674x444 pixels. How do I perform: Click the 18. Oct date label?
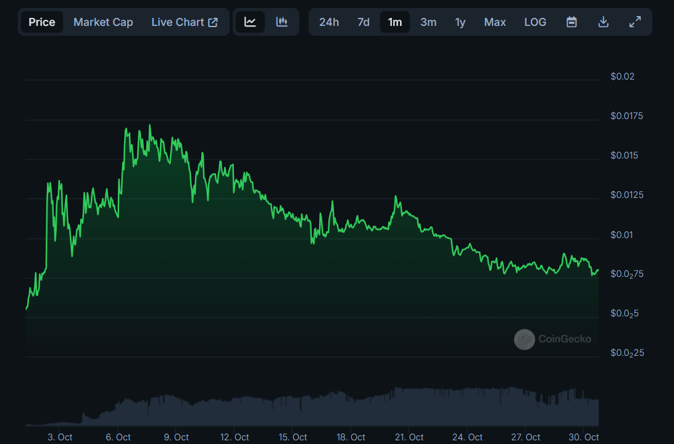click(x=351, y=437)
